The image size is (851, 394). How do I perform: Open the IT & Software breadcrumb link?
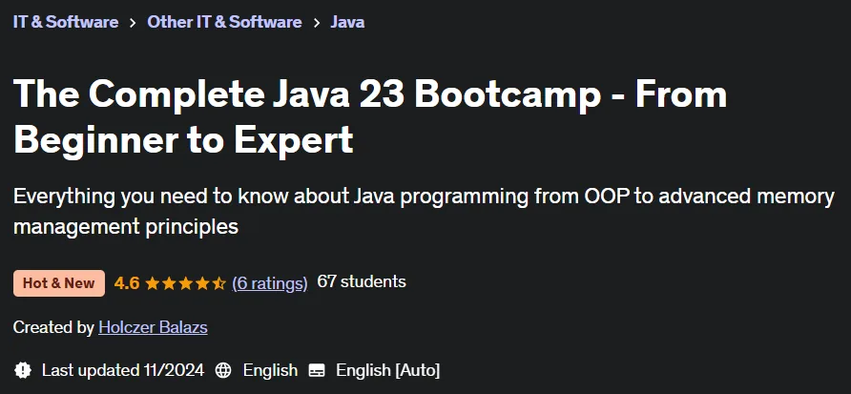(66, 22)
